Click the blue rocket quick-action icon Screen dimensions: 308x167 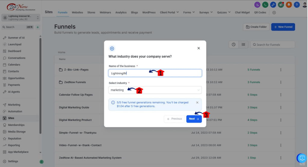(x=273, y=5)
